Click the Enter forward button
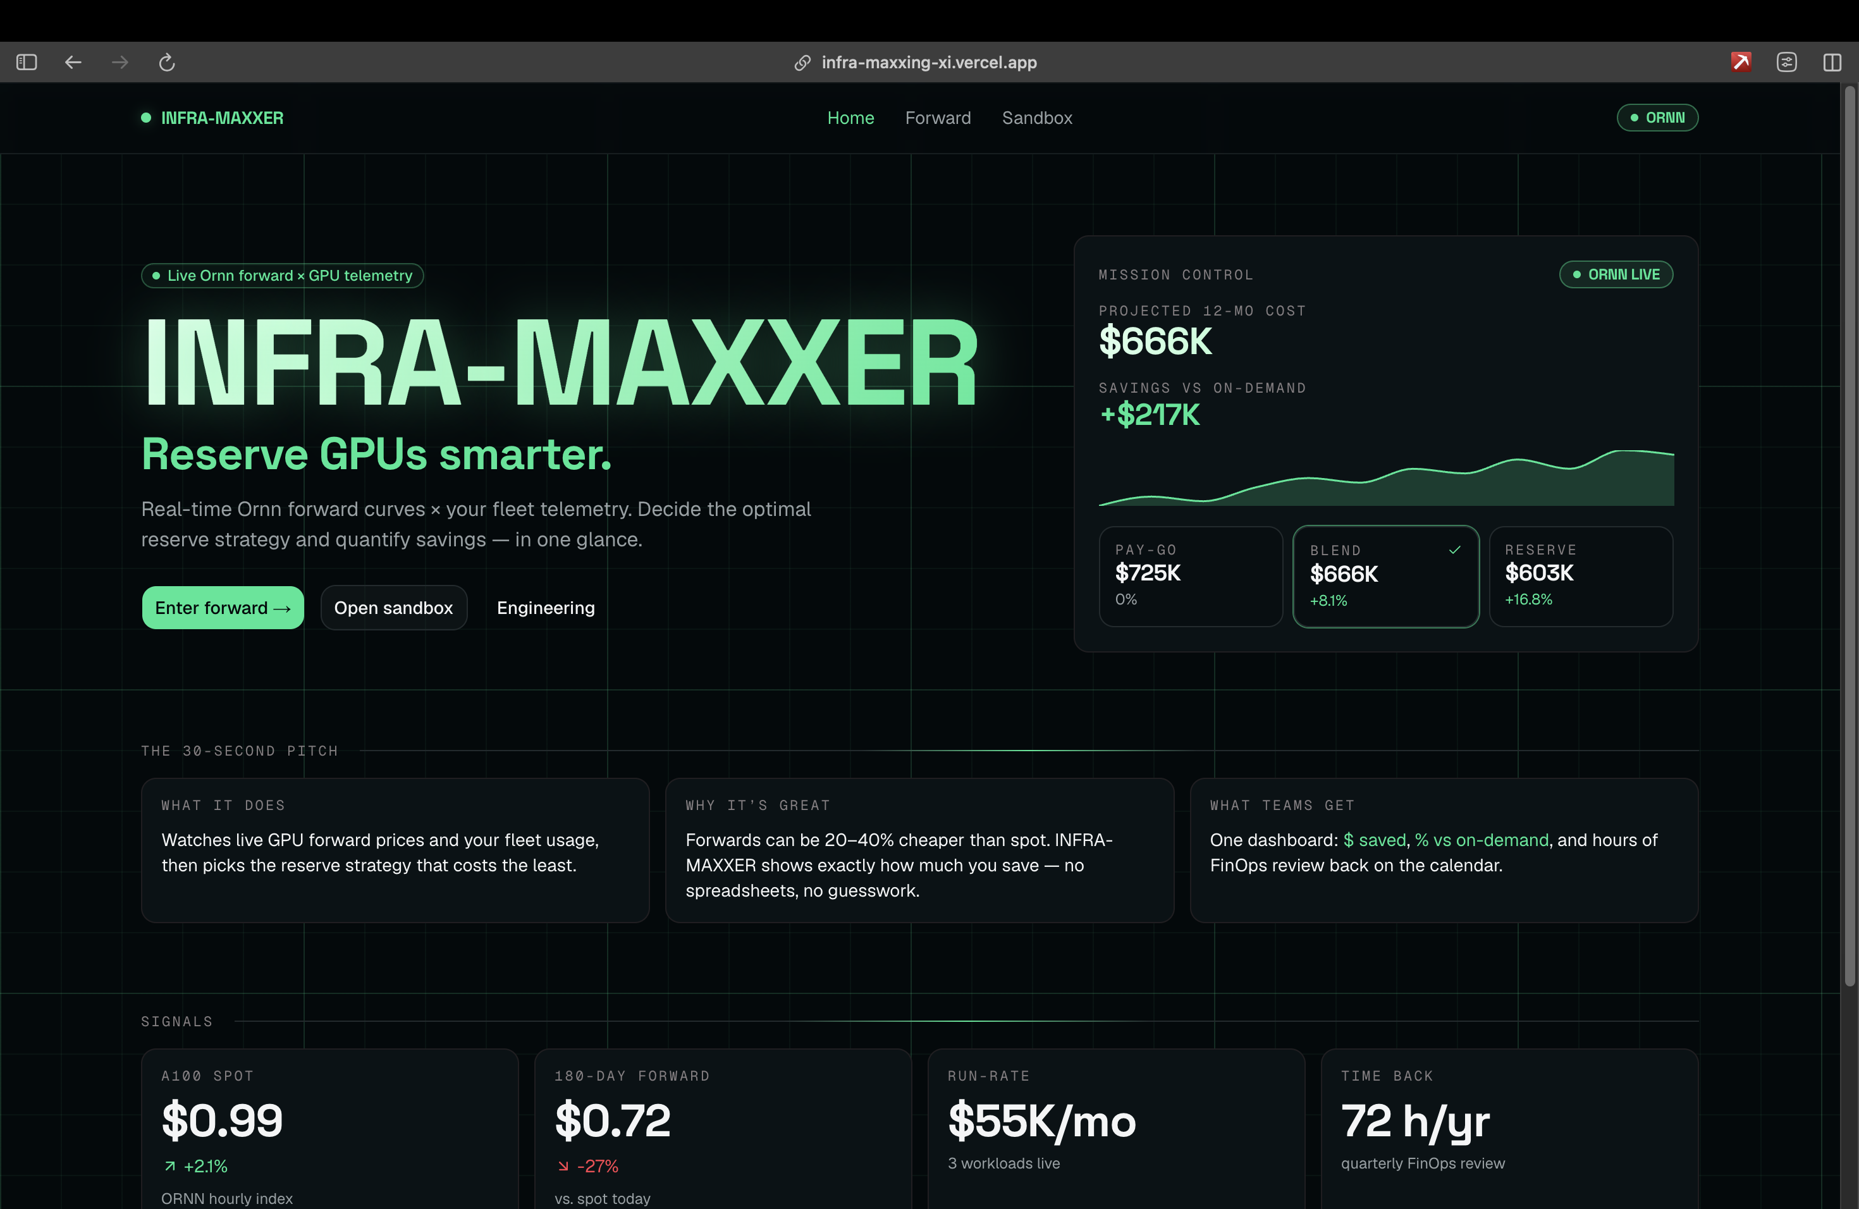Image resolution: width=1859 pixels, height=1209 pixels. tap(223, 608)
